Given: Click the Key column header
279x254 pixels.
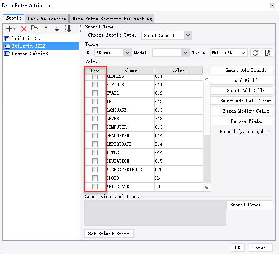Looking at the screenshot, I should click(x=95, y=71).
